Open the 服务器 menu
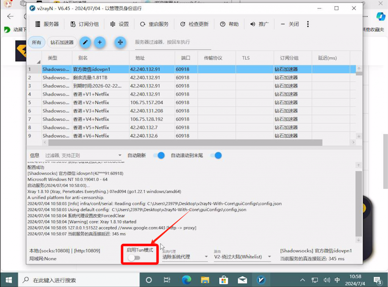388x287 pixels. [47, 24]
